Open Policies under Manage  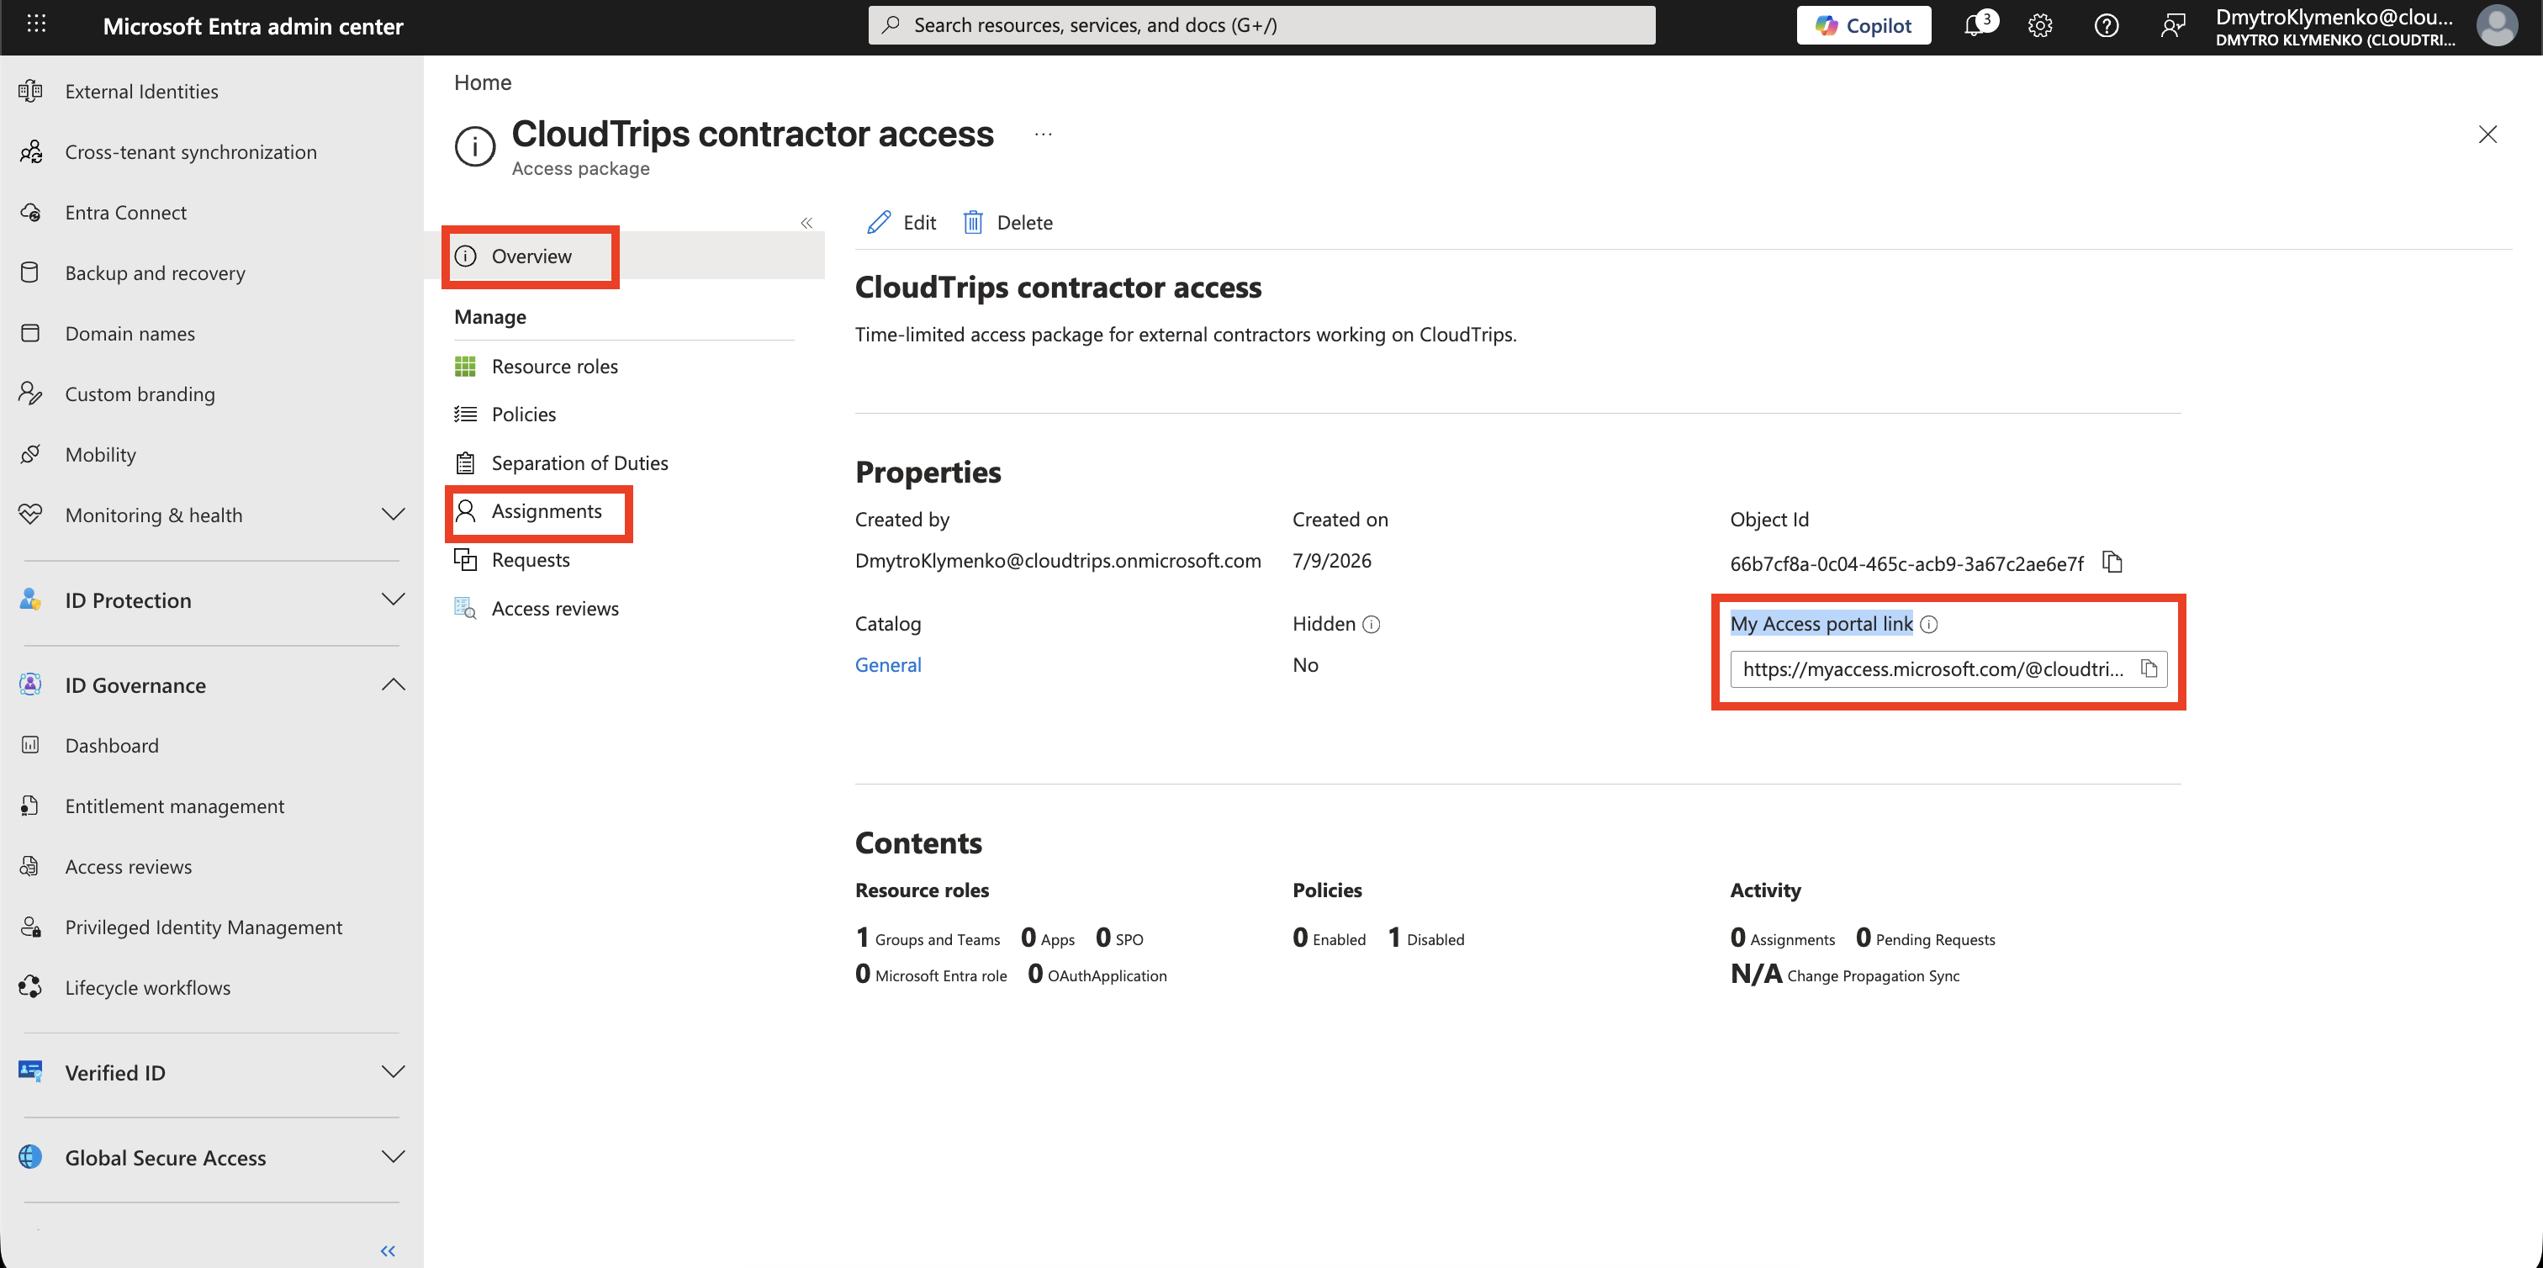(523, 415)
